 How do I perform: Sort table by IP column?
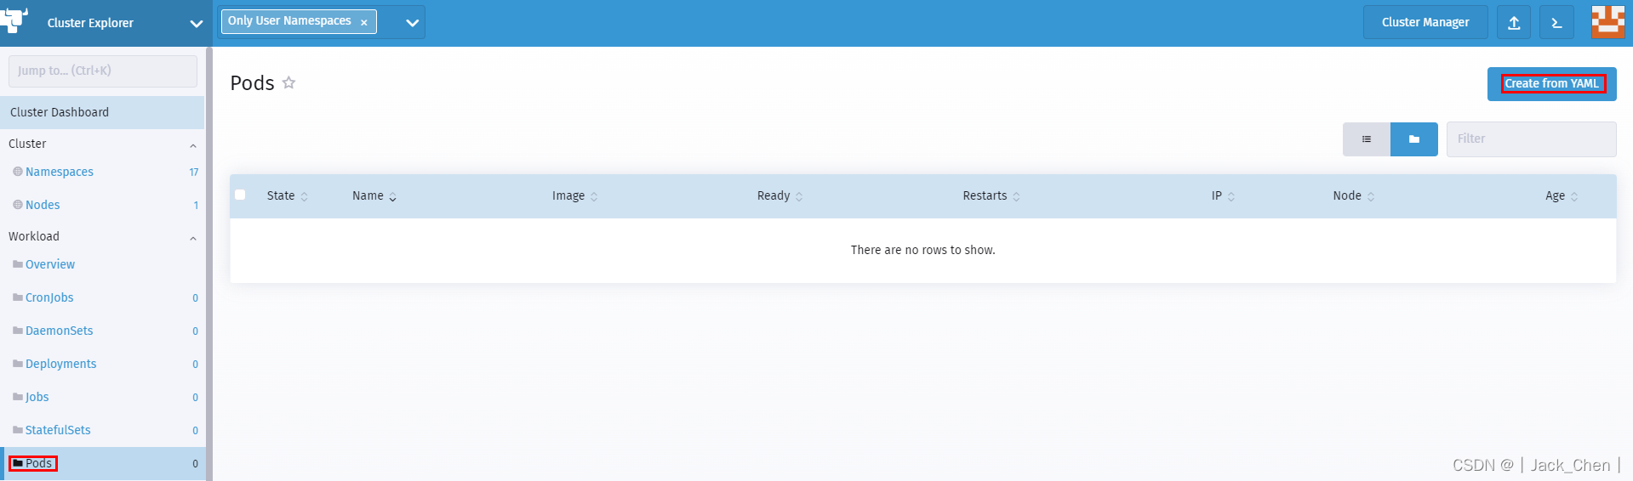(x=1224, y=196)
